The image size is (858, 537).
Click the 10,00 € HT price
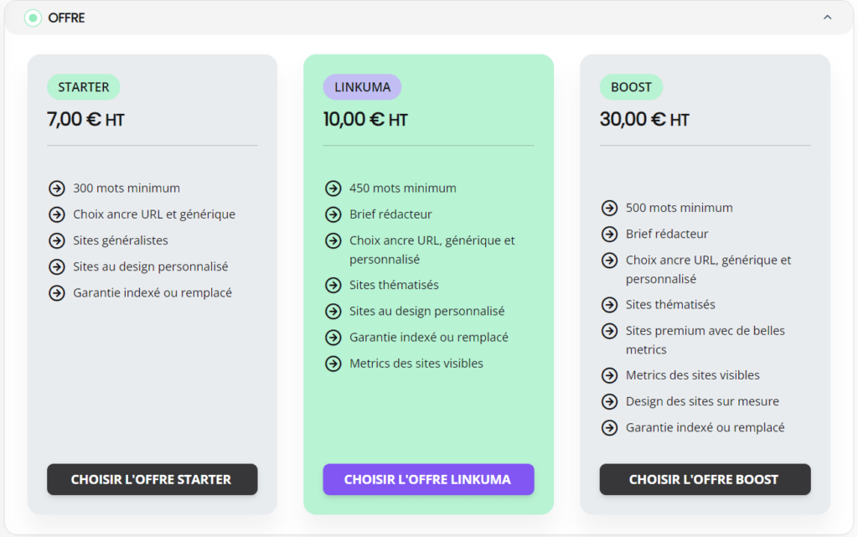pyautogui.click(x=365, y=119)
